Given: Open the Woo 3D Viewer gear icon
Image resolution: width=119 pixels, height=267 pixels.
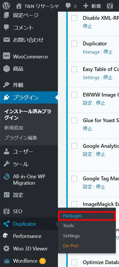Looking at the screenshot, I should click(6, 249).
